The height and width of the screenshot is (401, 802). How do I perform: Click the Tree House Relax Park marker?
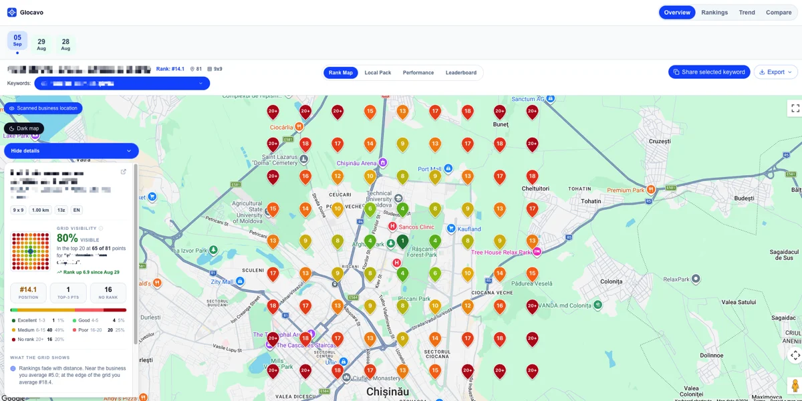pos(537,252)
